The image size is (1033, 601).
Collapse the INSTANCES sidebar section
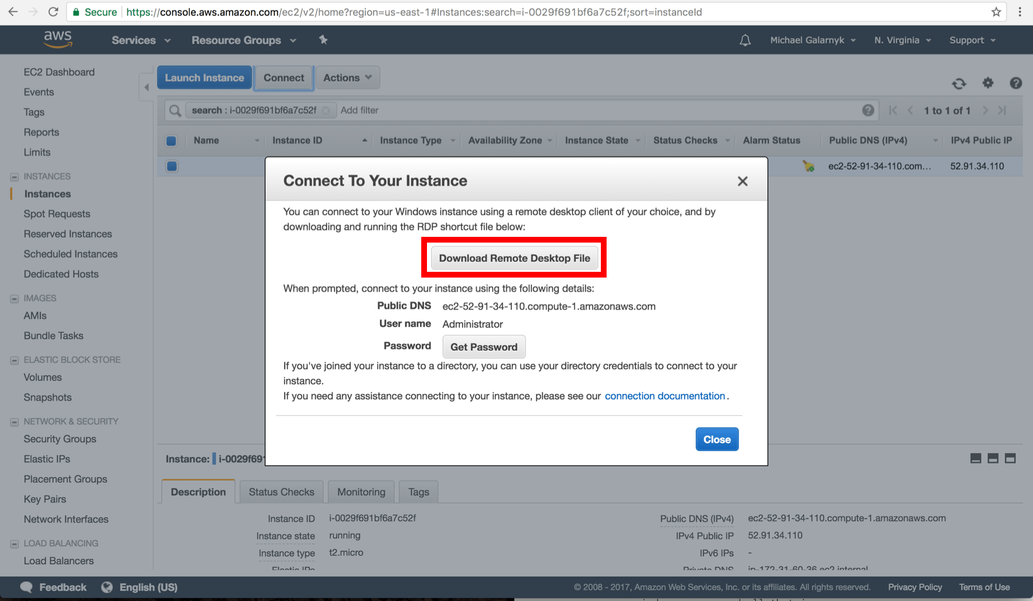(x=14, y=176)
